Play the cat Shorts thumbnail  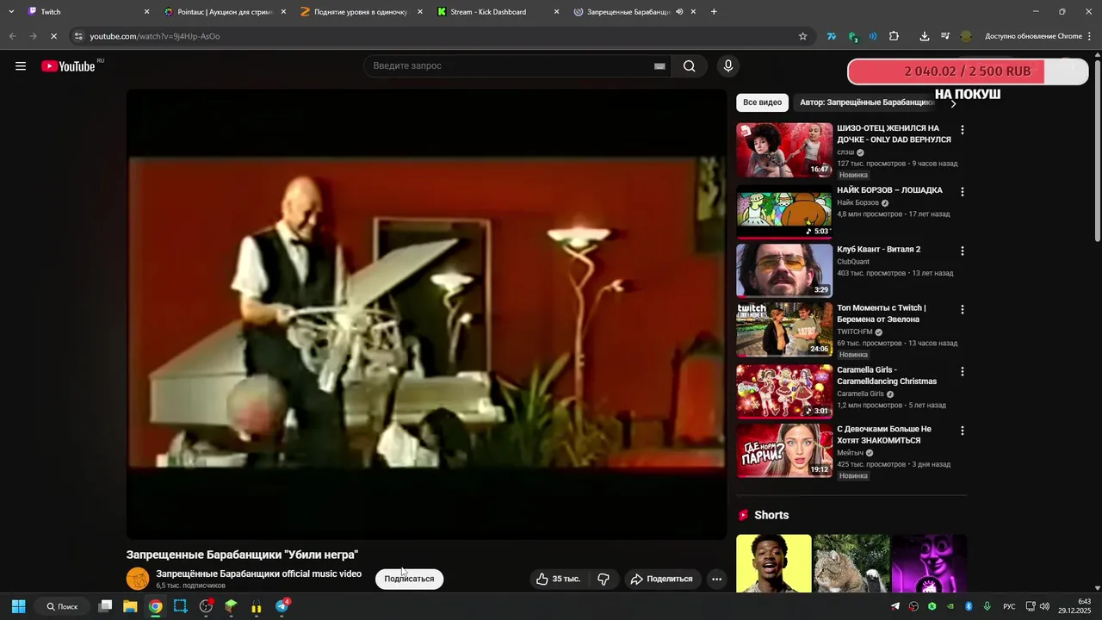pos(851,564)
